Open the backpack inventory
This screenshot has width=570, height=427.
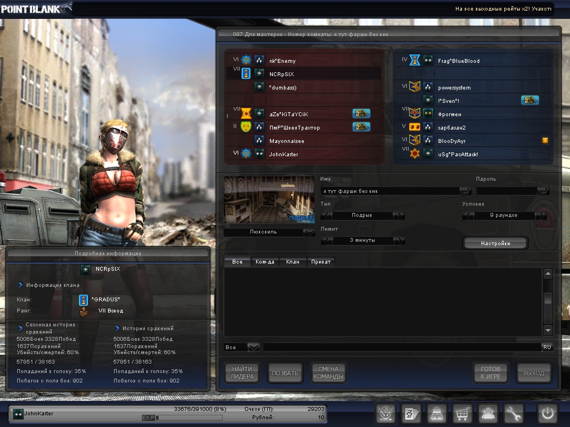[436, 414]
